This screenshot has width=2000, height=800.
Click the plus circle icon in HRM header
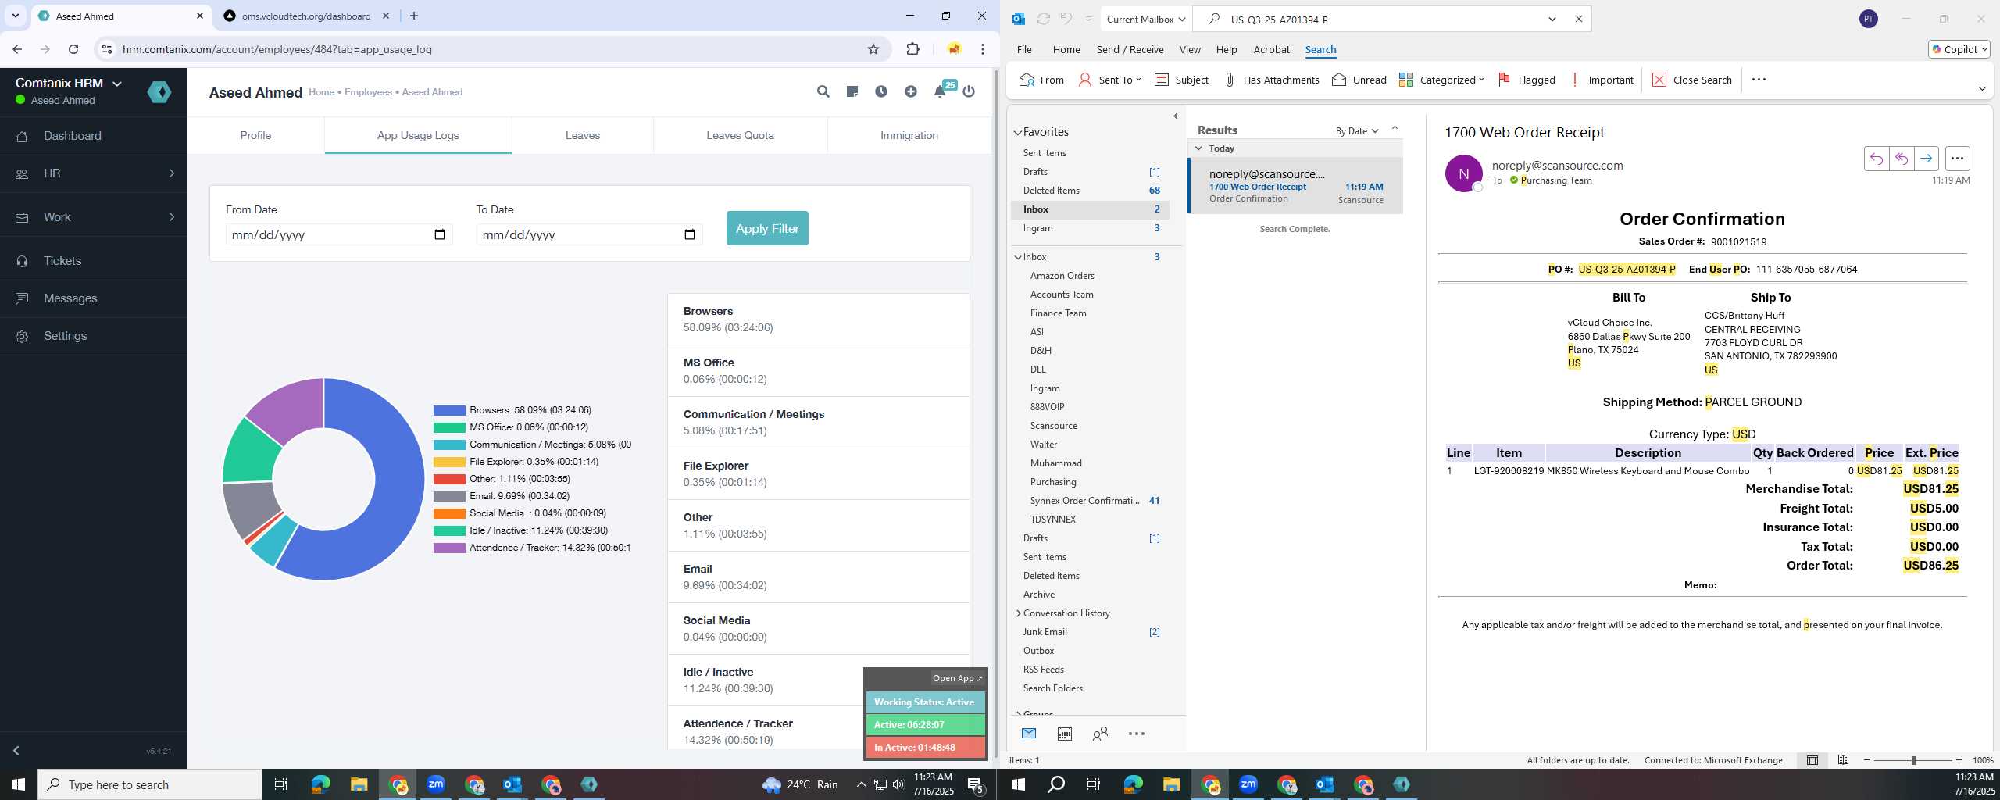click(x=911, y=92)
